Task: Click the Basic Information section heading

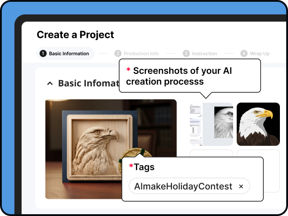Action: (x=88, y=83)
